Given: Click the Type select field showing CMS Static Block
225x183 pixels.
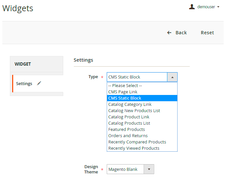Looking at the screenshot, I should click(x=142, y=77).
